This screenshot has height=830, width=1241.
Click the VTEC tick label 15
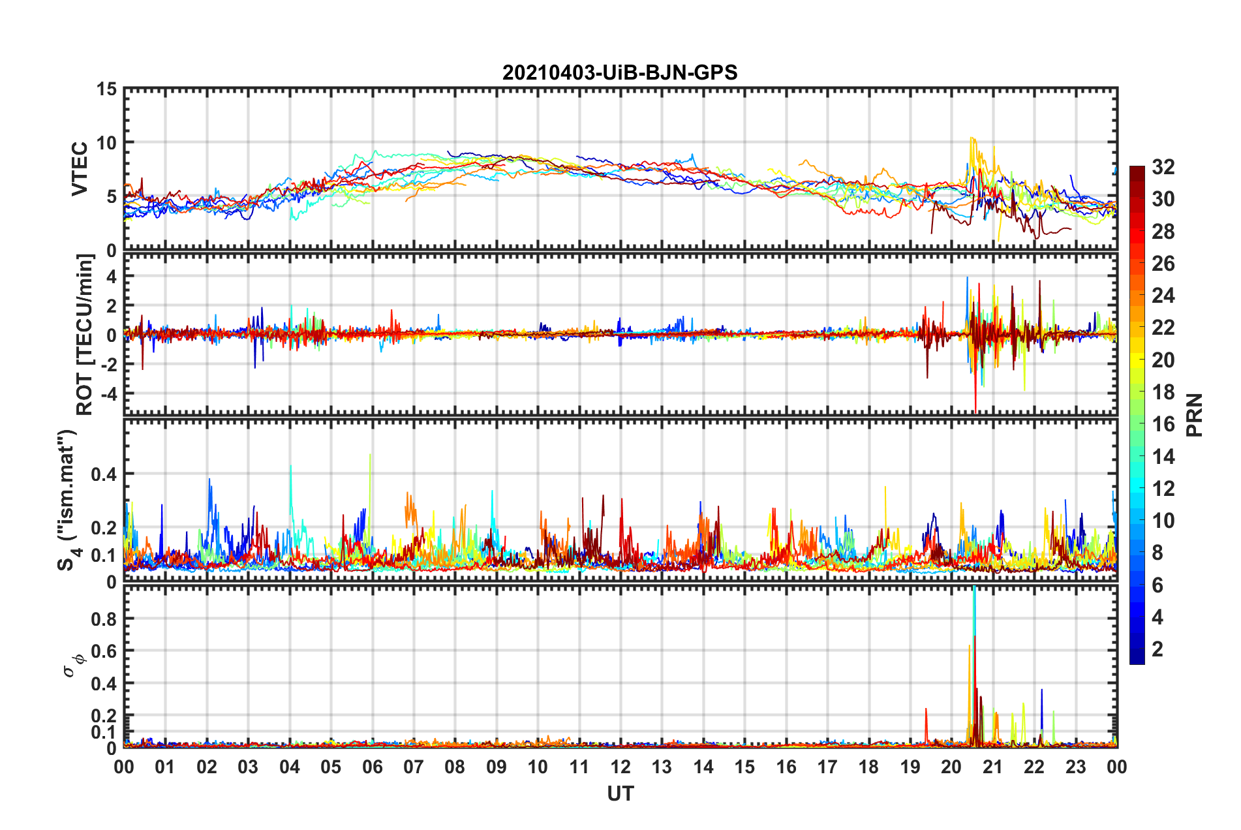107,89
